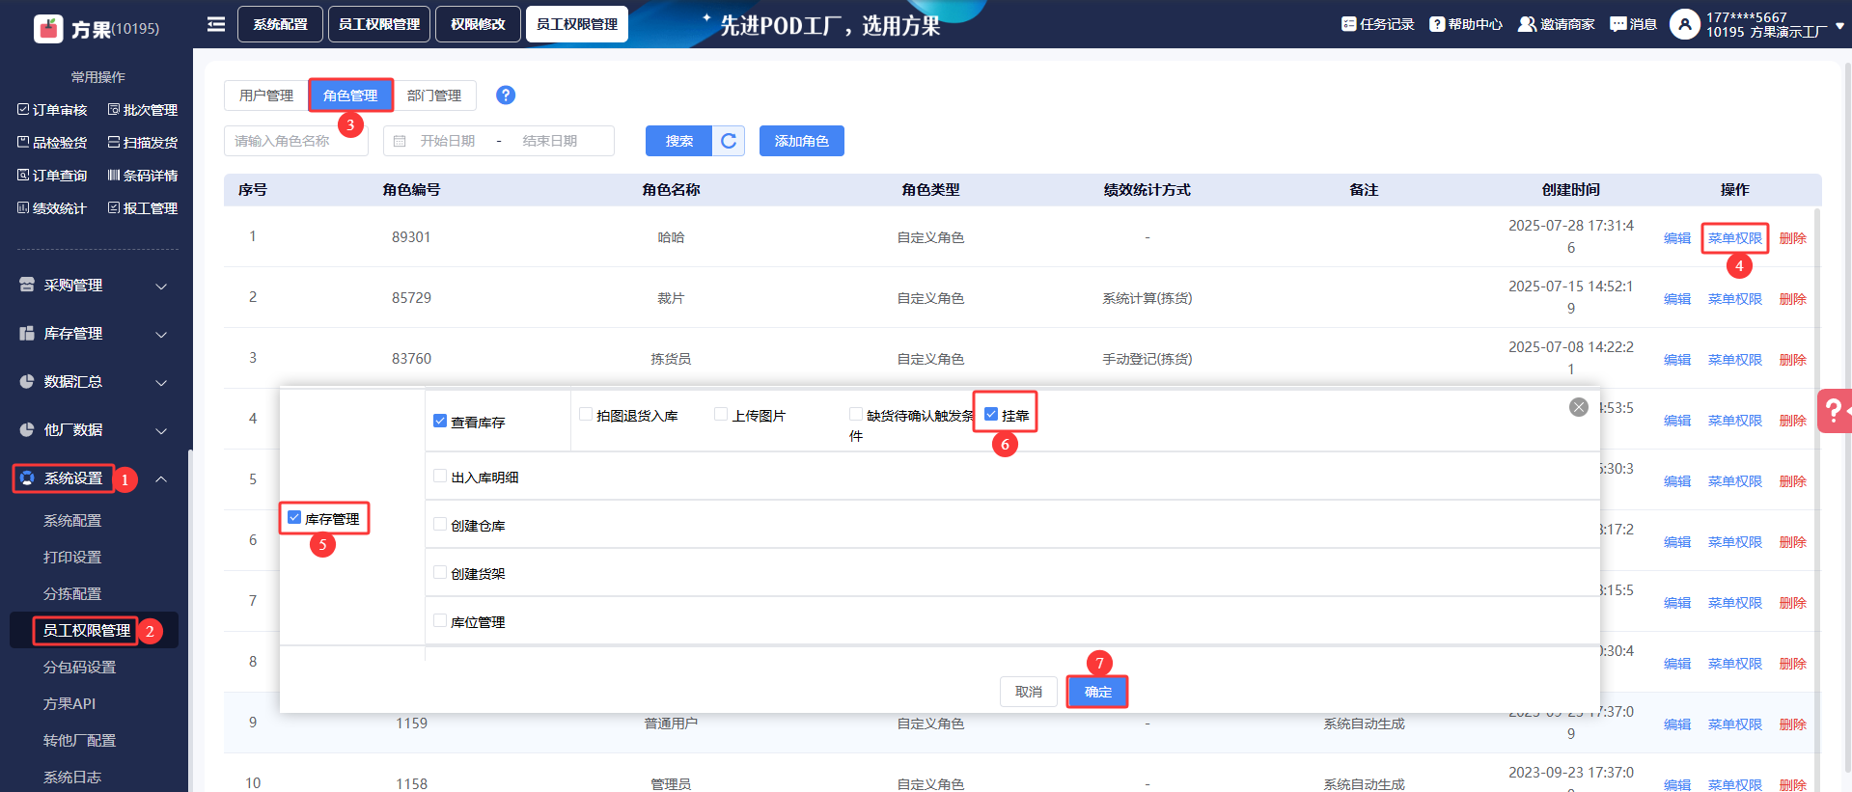Click the 添加角色 button
This screenshot has width=1852, height=792.
click(x=801, y=141)
